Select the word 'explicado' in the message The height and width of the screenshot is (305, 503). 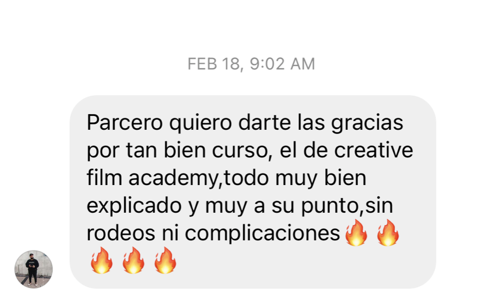pyautogui.click(x=134, y=206)
